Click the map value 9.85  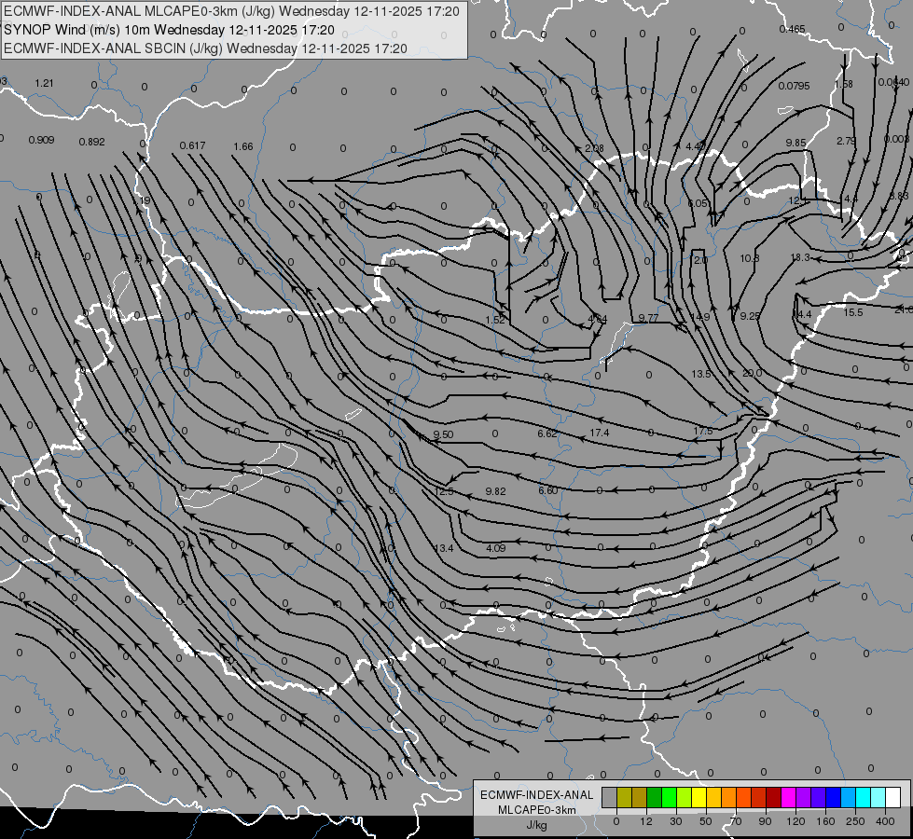tap(796, 143)
